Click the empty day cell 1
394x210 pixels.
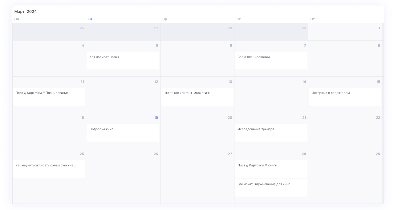tap(345, 32)
